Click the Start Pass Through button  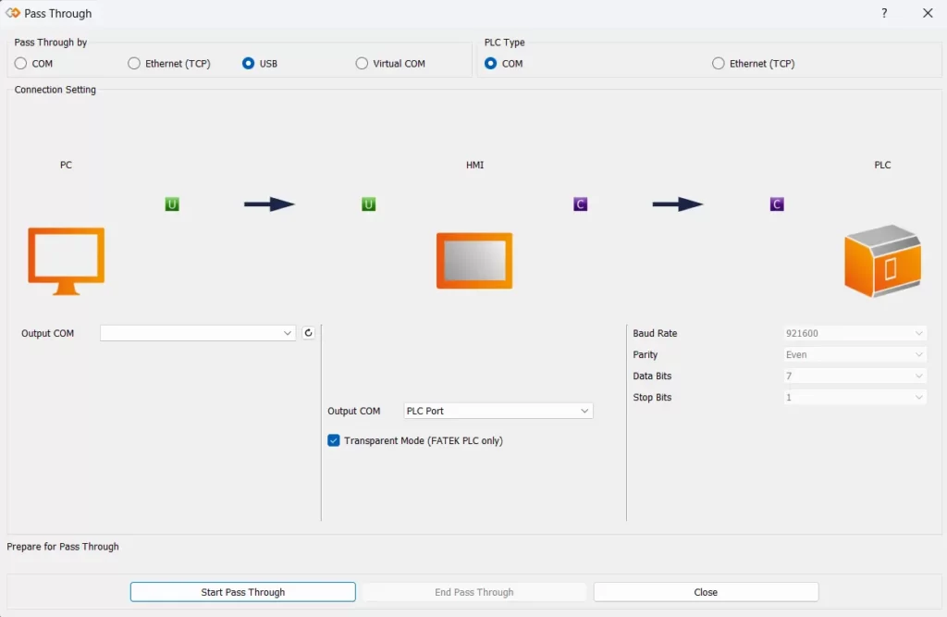243,592
